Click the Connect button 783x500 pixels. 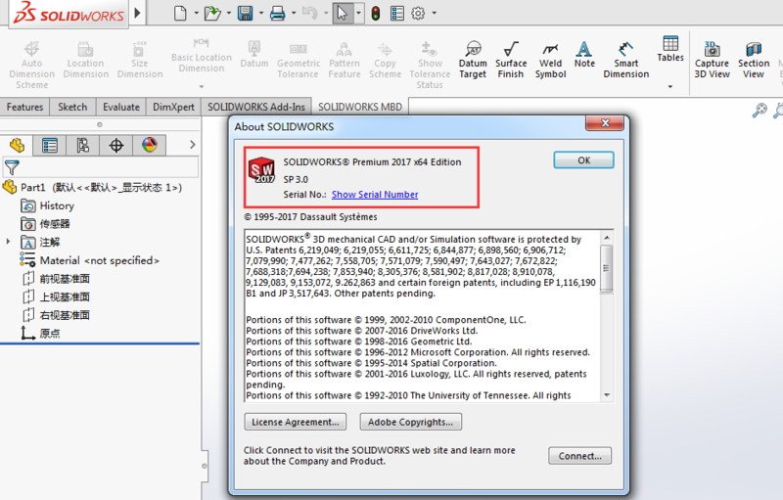click(579, 456)
